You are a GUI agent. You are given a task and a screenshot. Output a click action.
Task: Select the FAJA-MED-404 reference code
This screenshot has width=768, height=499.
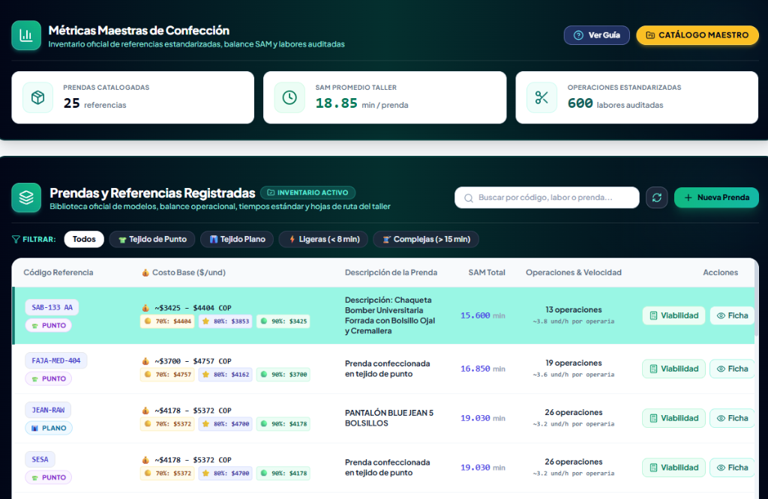point(55,360)
